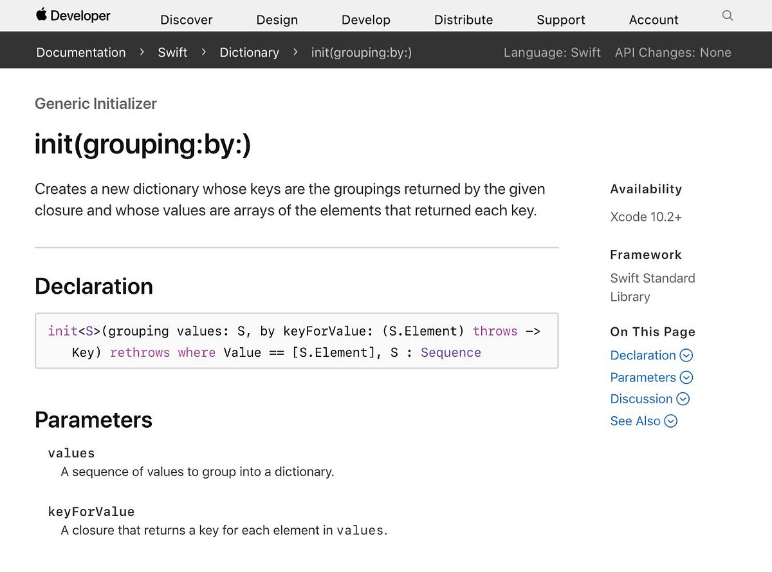Expand the Parameters chevron under On This Page
The width and height of the screenshot is (772, 572).
pyautogui.click(x=686, y=377)
